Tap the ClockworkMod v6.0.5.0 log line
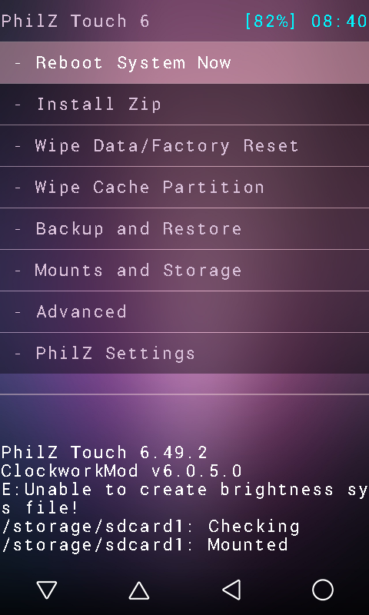Screen dimensions: 369x615 click(121, 470)
